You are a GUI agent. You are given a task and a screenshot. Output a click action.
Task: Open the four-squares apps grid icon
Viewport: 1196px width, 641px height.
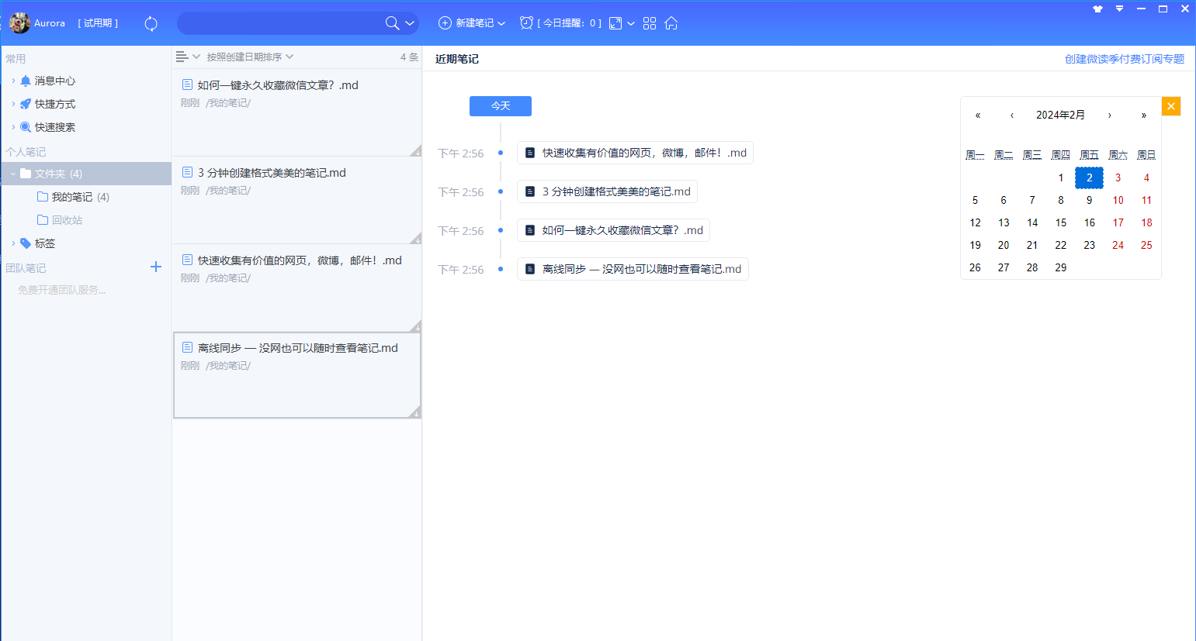coord(650,23)
